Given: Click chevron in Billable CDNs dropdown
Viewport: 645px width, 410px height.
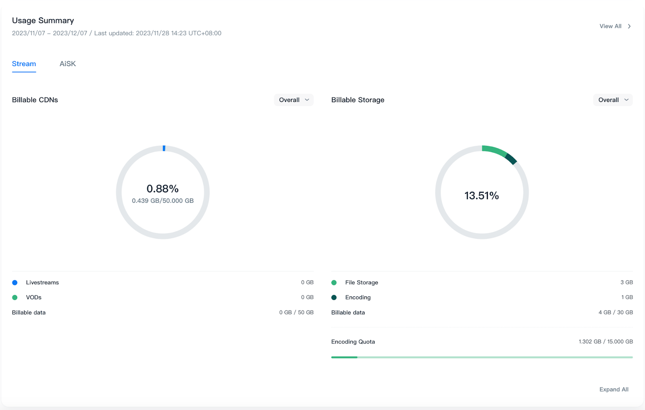Looking at the screenshot, I should coord(307,100).
